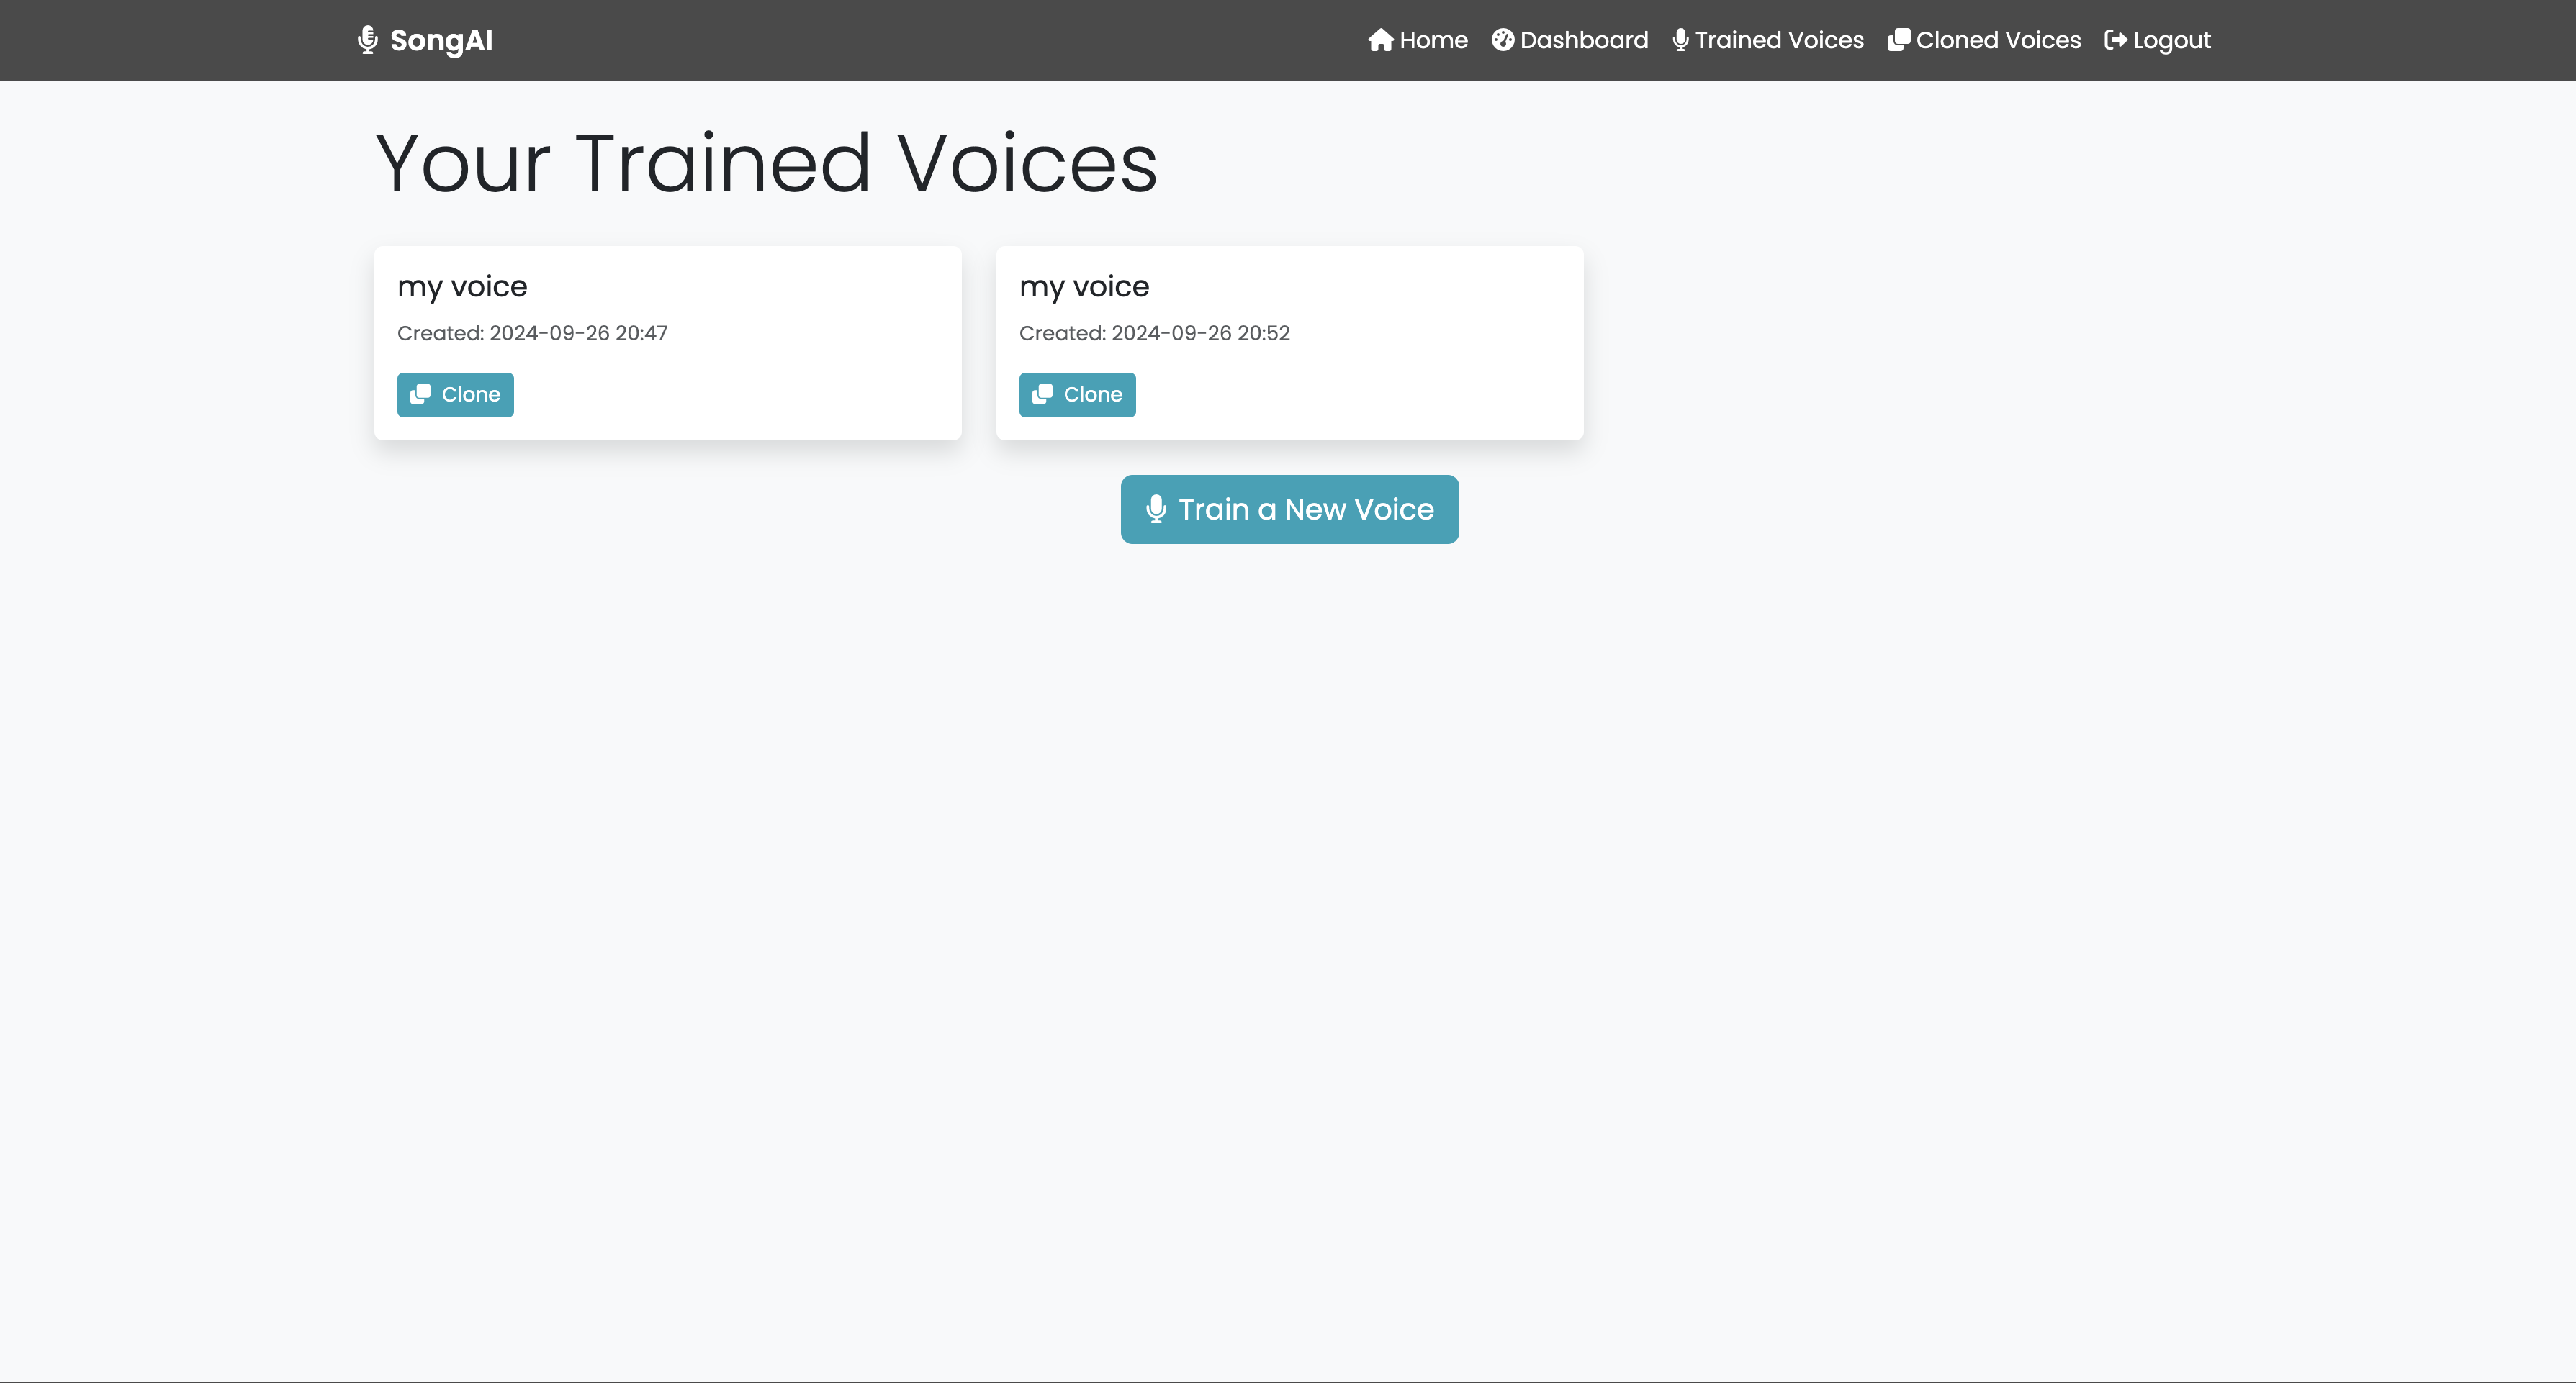The image size is (2576, 1383).
Task: Go to Dashboard page
Action: (1583, 40)
